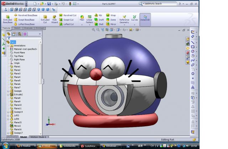Select Front Plane in feature tree
The width and height of the screenshot is (228, 149).
(x=17, y=53)
